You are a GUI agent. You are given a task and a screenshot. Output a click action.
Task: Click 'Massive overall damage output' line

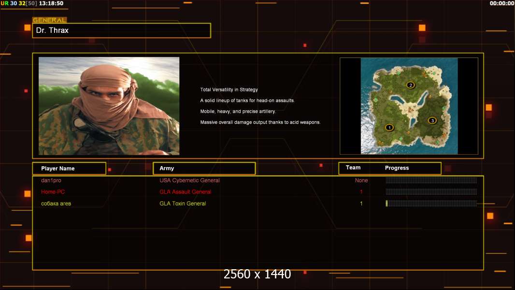[x=260, y=122]
